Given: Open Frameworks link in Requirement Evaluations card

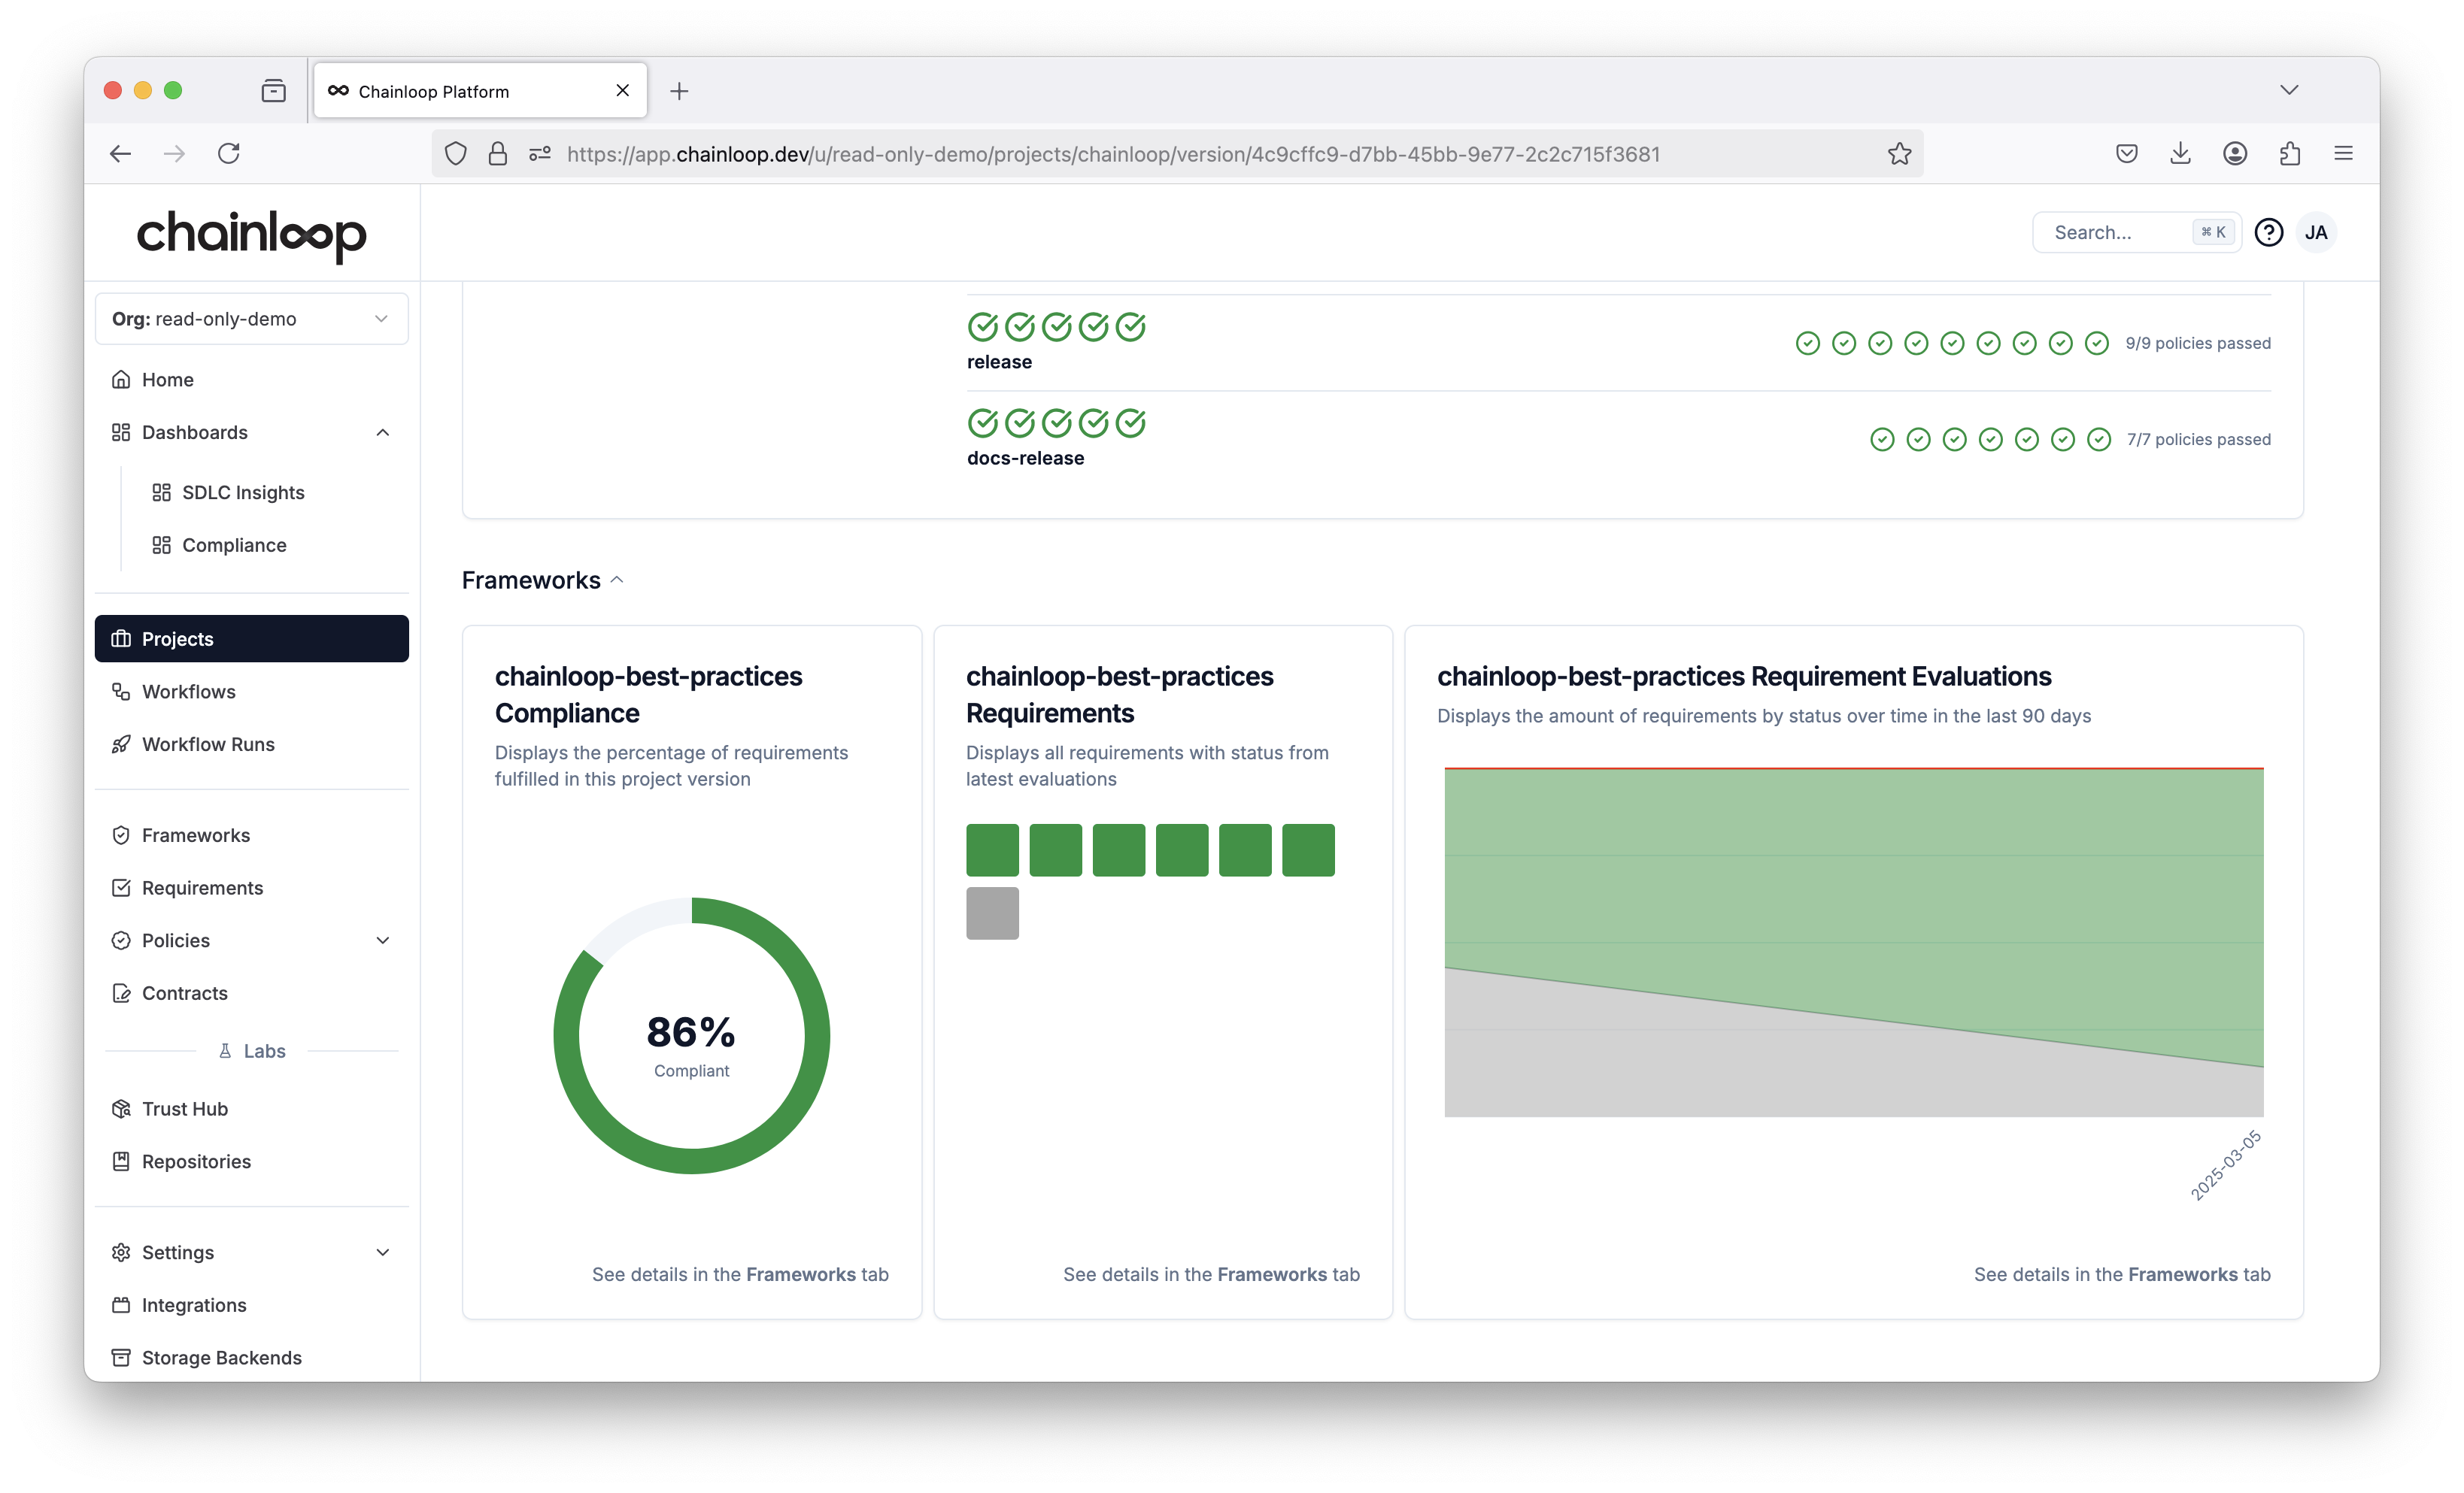Looking at the screenshot, I should [x=2183, y=1275].
